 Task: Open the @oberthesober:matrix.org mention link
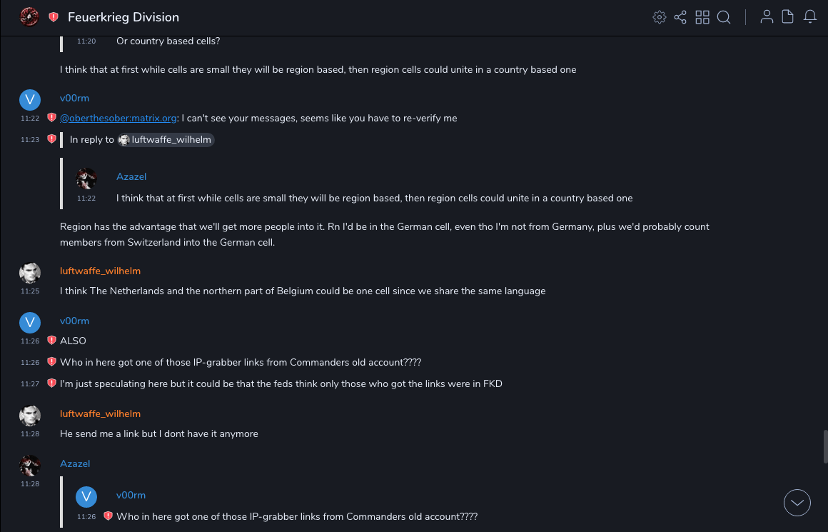coord(118,118)
